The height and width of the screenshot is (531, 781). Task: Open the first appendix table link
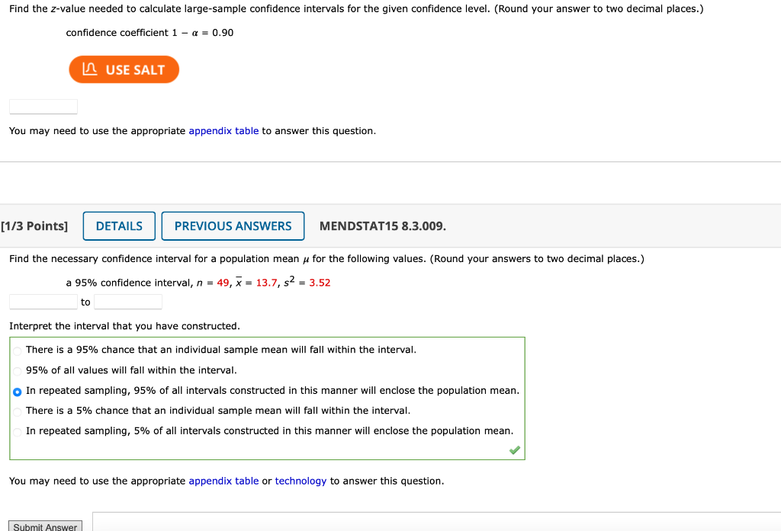click(x=223, y=130)
